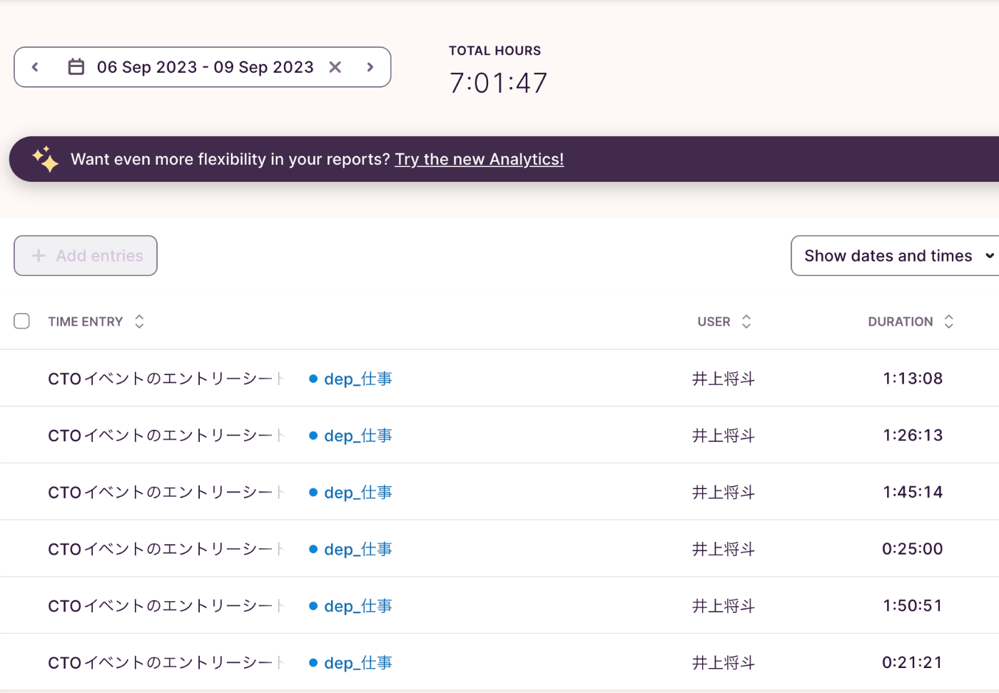This screenshot has width=999, height=693.
Task: Open the calendar date picker icon
Action: (x=76, y=67)
